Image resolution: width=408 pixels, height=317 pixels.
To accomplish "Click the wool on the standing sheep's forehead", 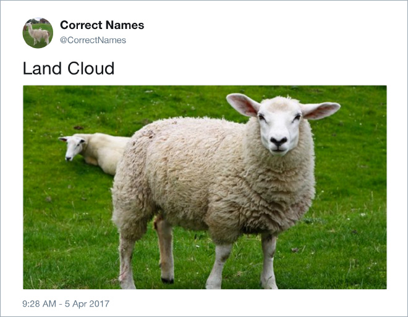I will (x=281, y=105).
